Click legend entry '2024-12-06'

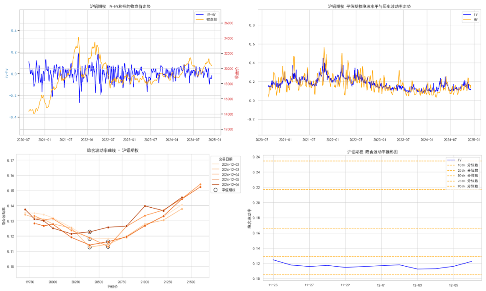(225, 185)
